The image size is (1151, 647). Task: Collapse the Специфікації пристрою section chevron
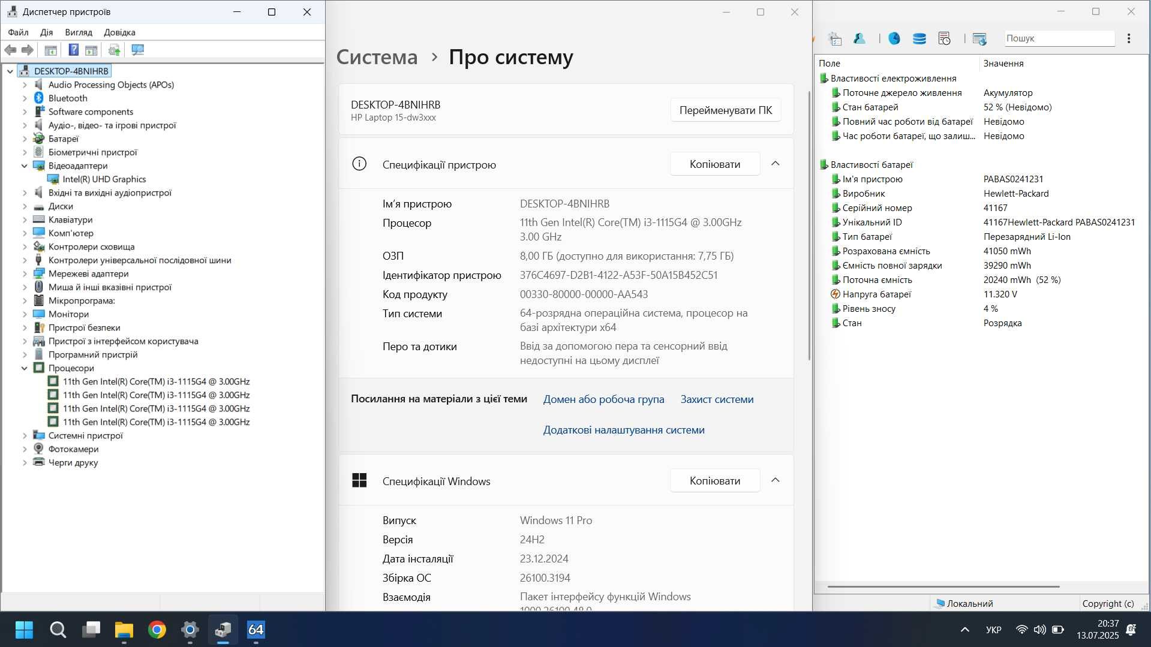[x=776, y=164]
